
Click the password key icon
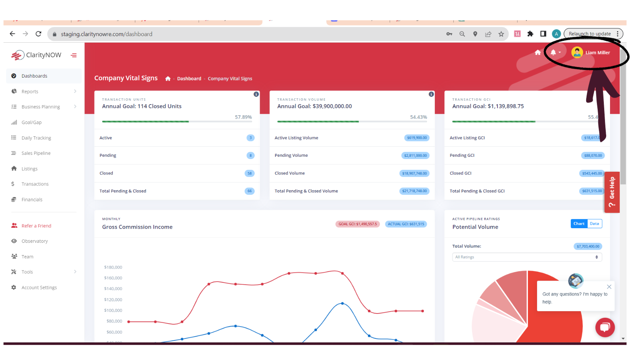pos(449,34)
